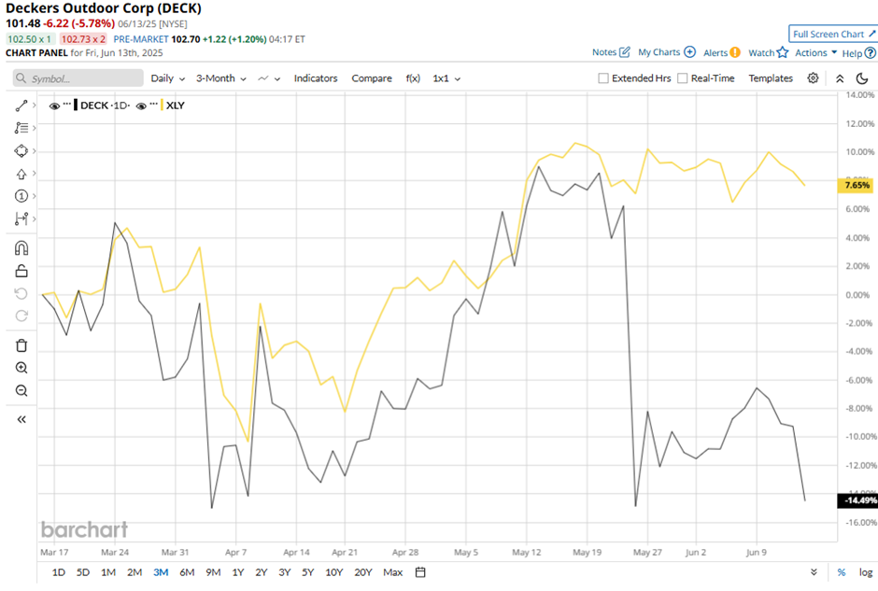Toggle the magnet snap mode
The image size is (878, 591).
pos(21,248)
